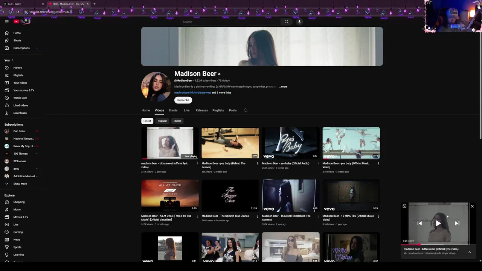Expand miniplayer queue chevron
Image resolution: width=482 pixels, height=271 pixels.
pyautogui.click(x=470, y=252)
